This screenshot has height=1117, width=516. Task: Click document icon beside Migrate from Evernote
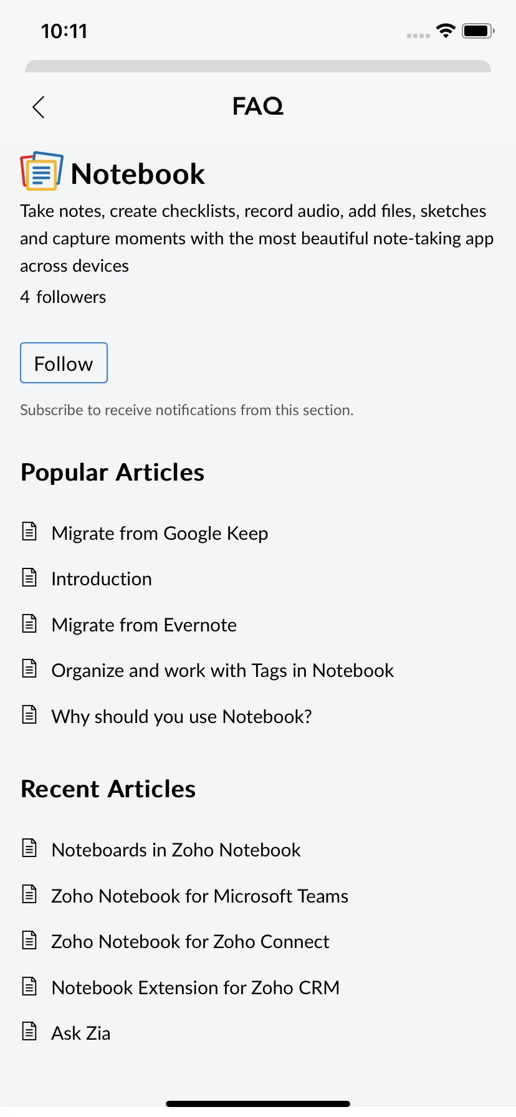pyautogui.click(x=29, y=623)
